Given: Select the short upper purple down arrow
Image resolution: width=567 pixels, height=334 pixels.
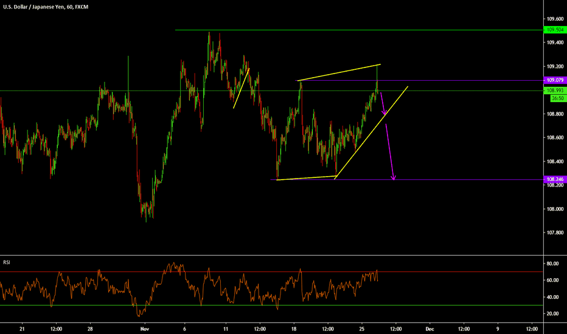Looking at the screenshot, I should 382,104.
